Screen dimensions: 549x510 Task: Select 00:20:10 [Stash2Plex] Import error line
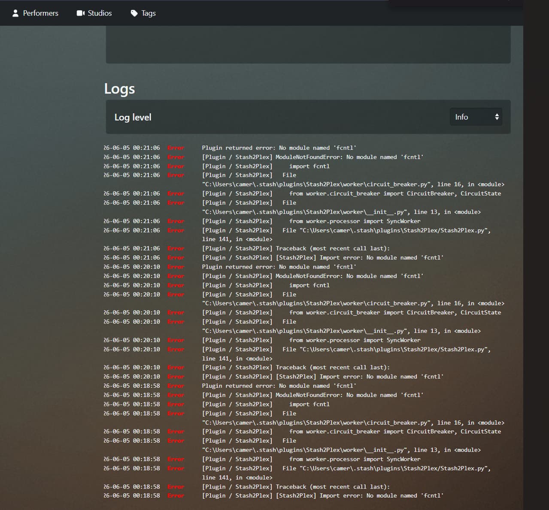click(x=323, y=377)
